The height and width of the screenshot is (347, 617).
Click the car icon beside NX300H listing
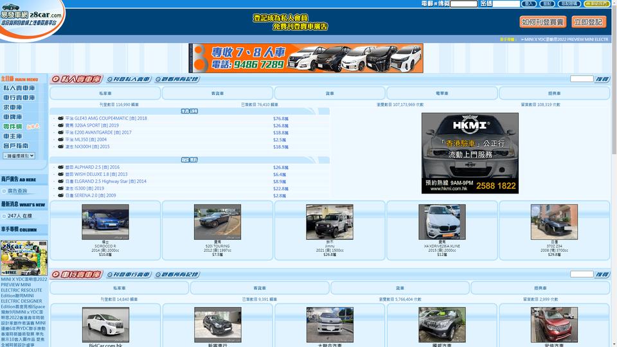[x=60, y=147]
